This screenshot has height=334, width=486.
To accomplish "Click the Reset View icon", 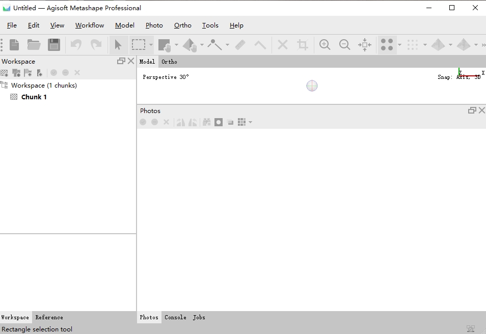I will pyautogui.click(x=365, y=45).
